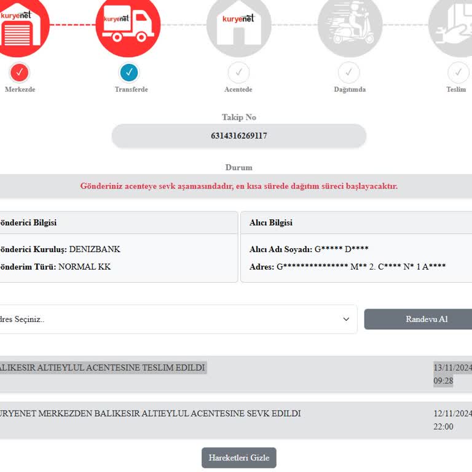Click the recipient name G***** D****

pyautogui.click(x=341, y=250)
